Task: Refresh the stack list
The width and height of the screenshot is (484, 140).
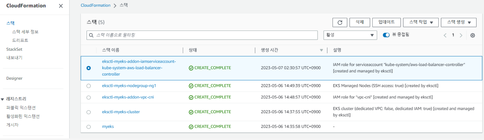Action: coord(340,22)
